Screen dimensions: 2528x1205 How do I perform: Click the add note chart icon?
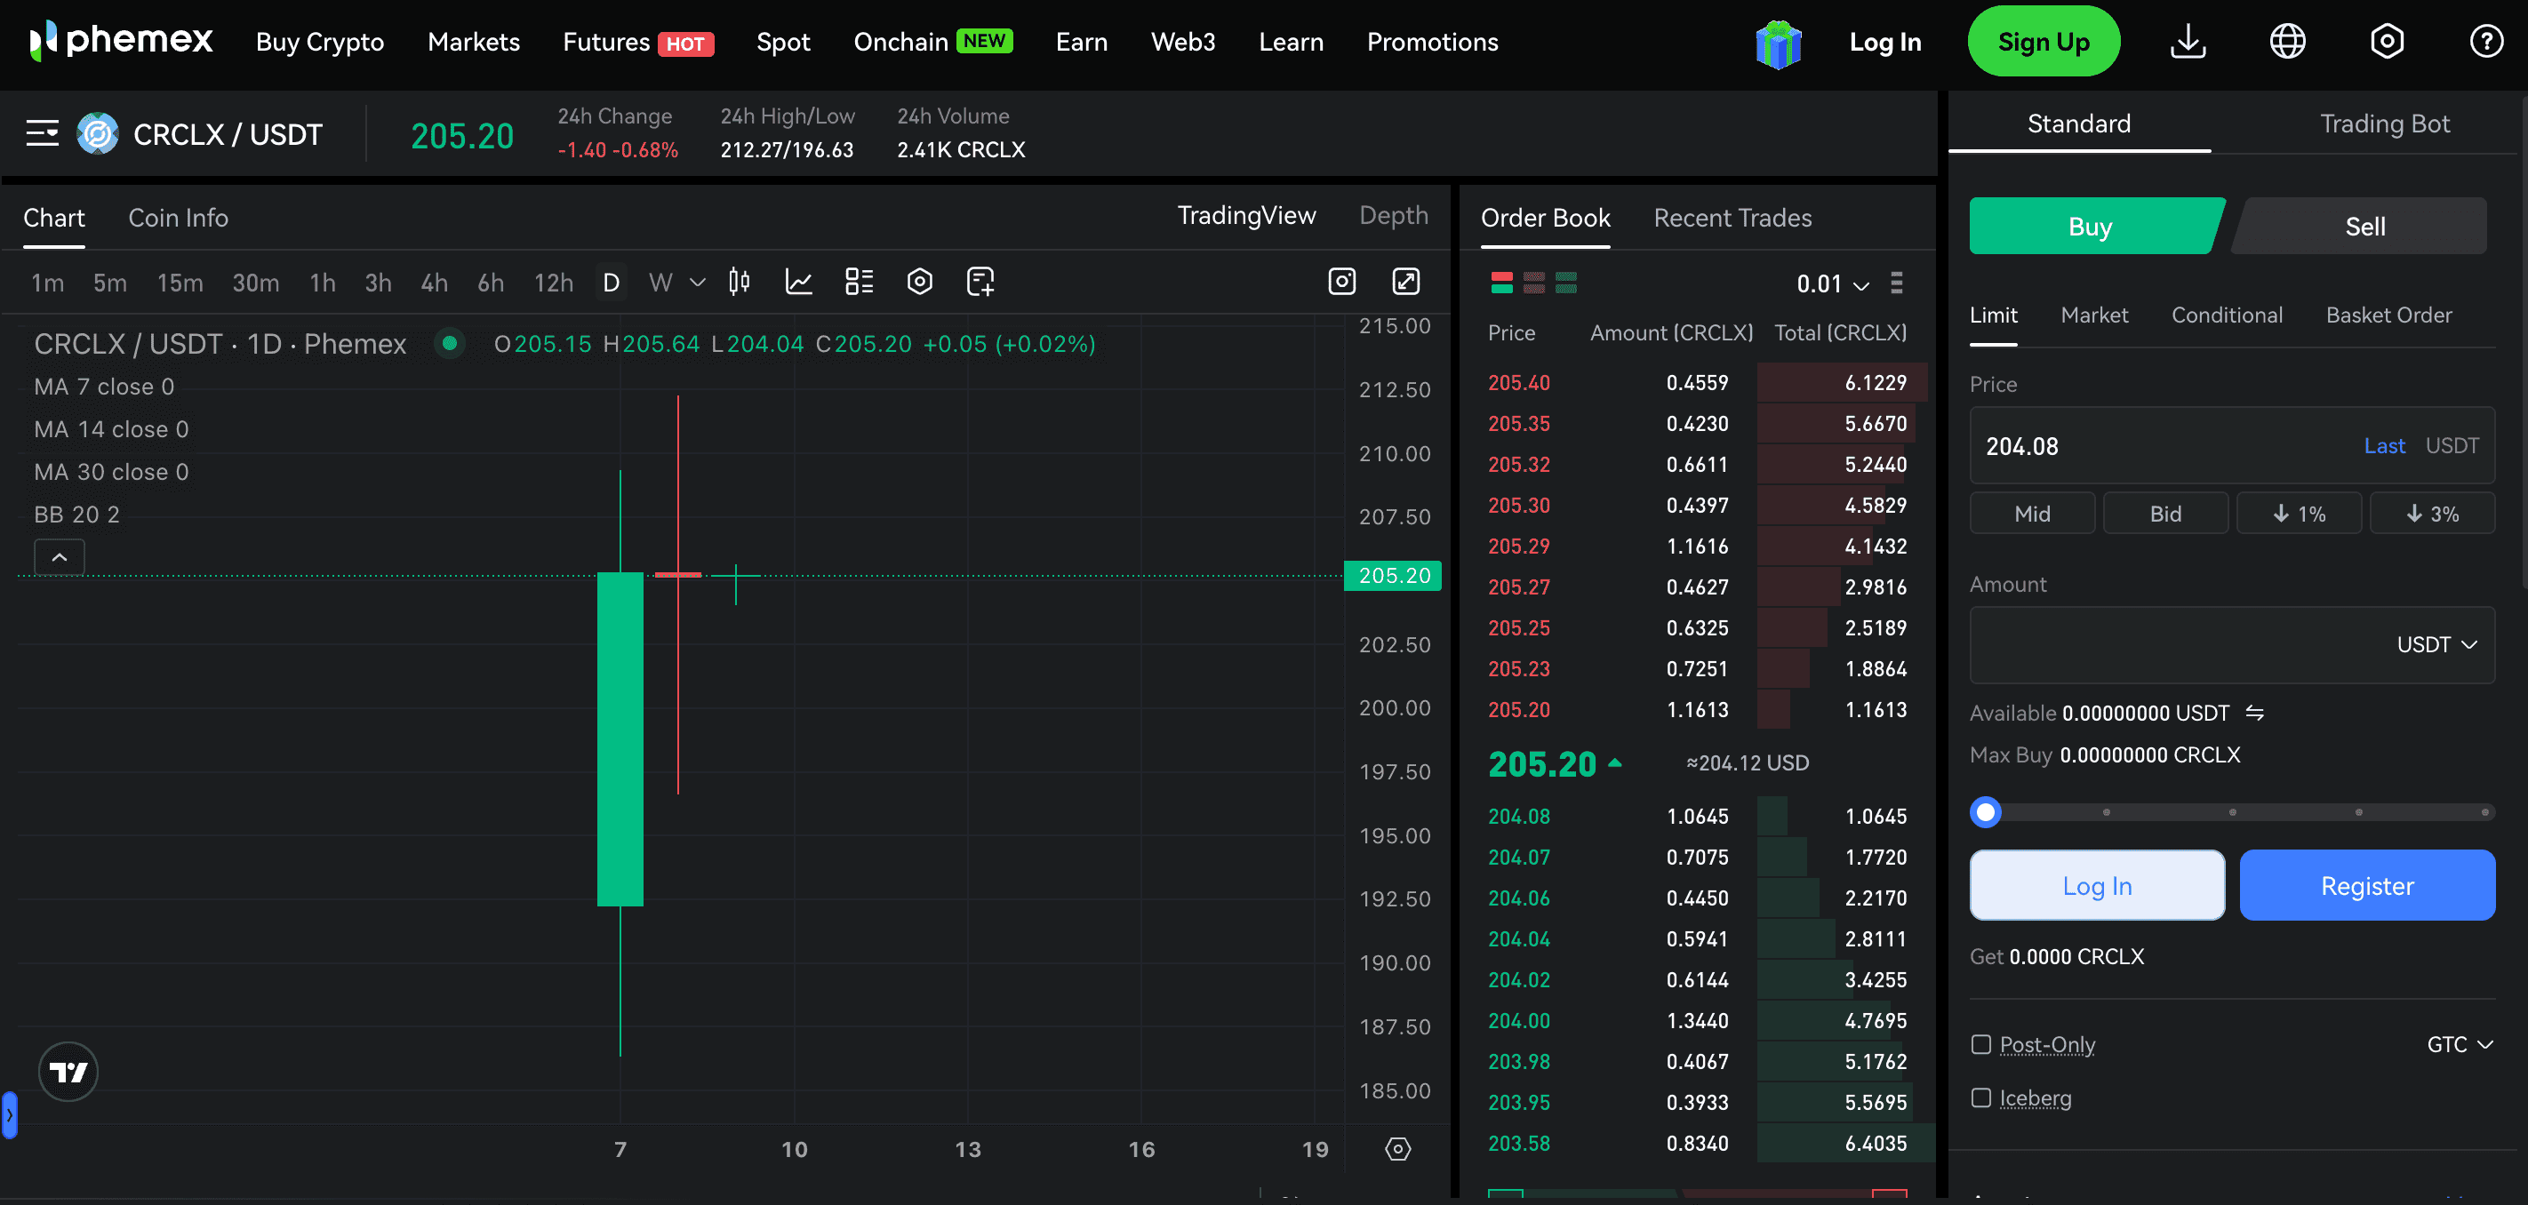point(980,283)
